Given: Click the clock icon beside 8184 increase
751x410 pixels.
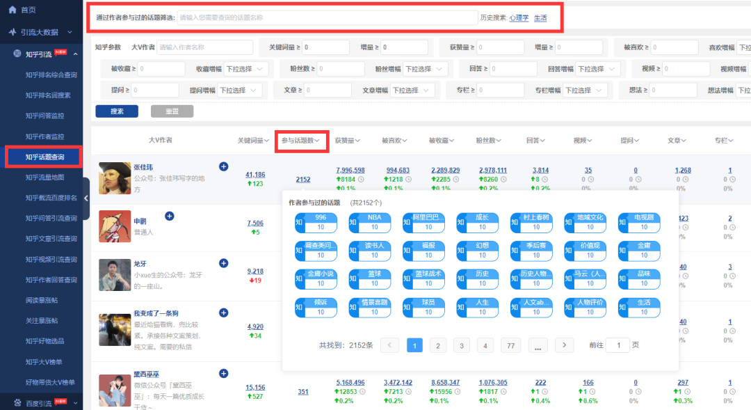Looking at the screenshot, I should coord(361,180).
